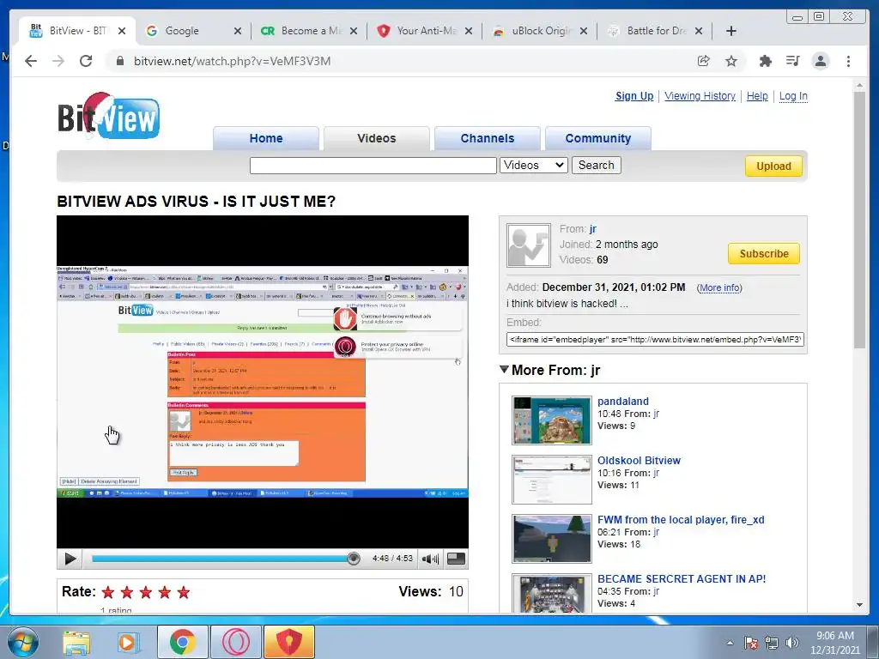
Task: Open Windows Media Player from taskbar
Action: point(127,642)
